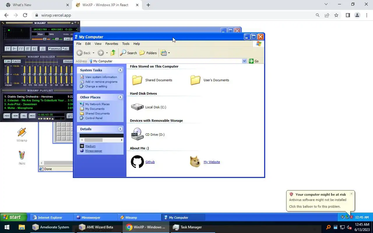Open Control Panel link
This screenshot has width=373, height=233.
point(94,118)
